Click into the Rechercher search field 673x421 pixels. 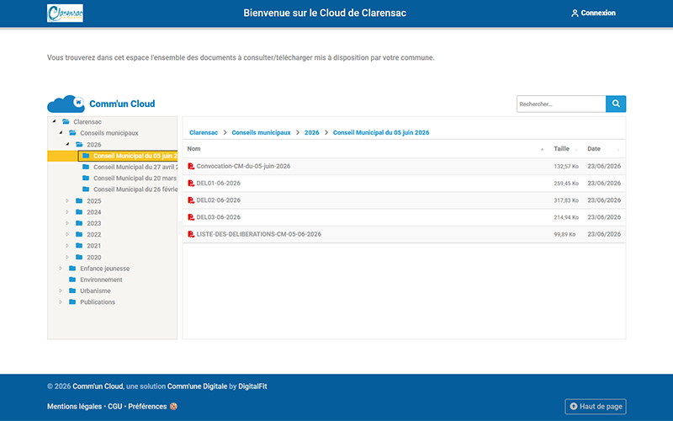561,104
